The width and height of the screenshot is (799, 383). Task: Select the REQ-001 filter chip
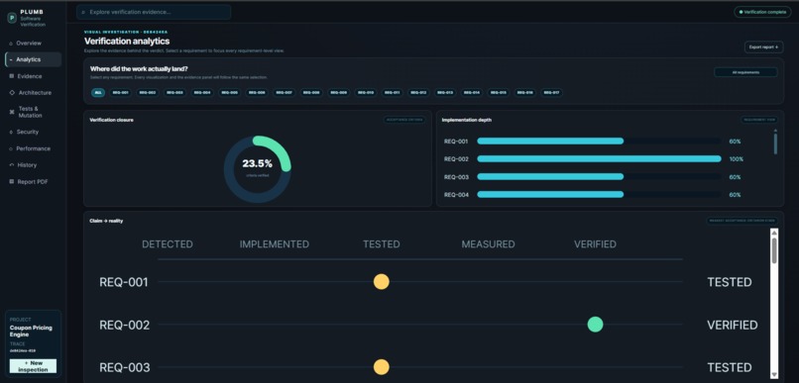pos(120,93)
